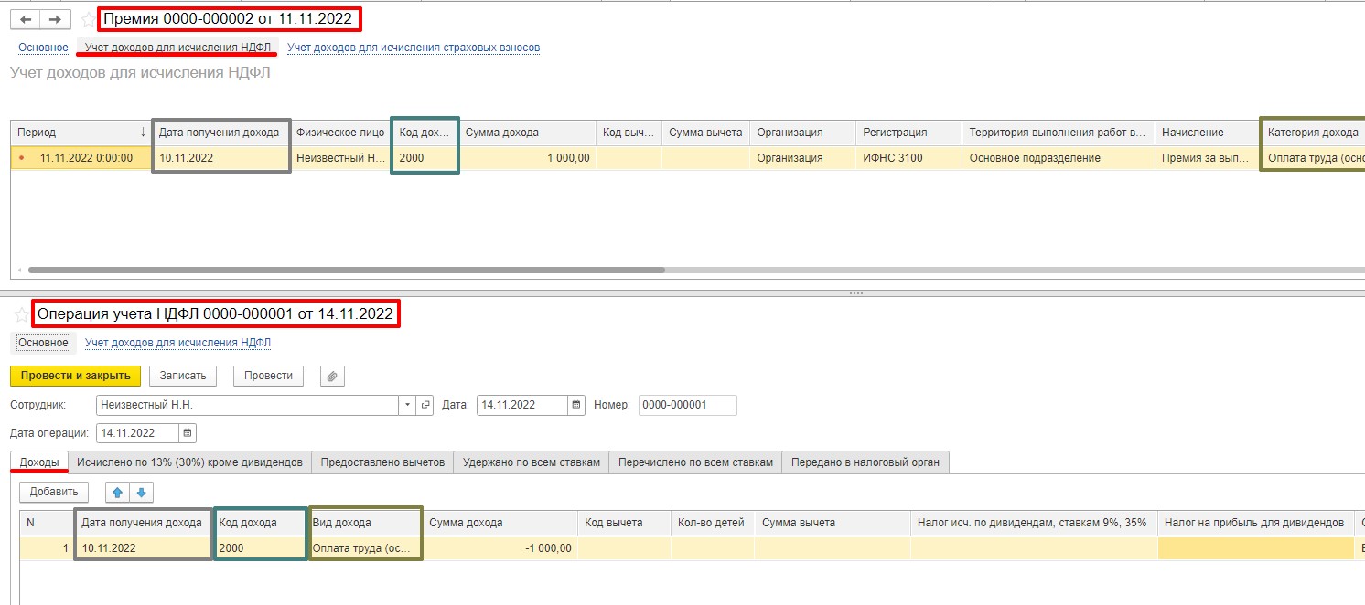Select the Премия за вып... cell
The width and height of the screenshot is (1365, 605).
click(x=1208, y=158)
